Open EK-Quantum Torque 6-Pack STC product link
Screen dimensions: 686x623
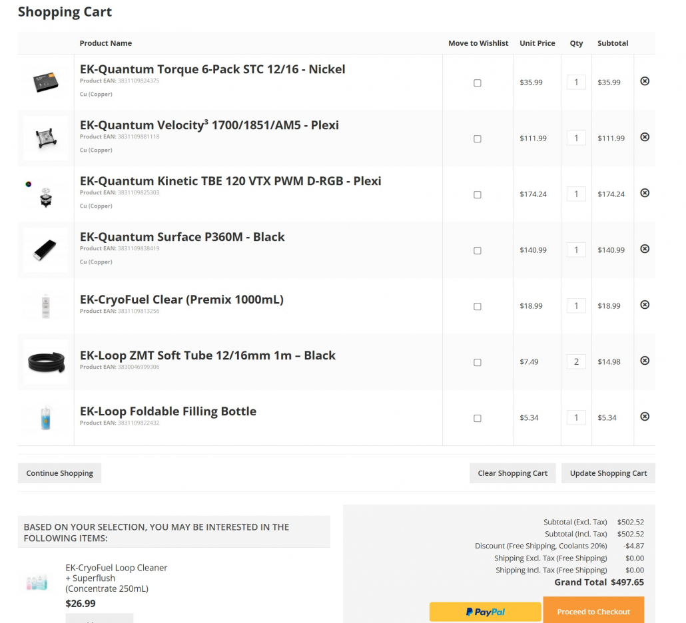tap(212, 69)
